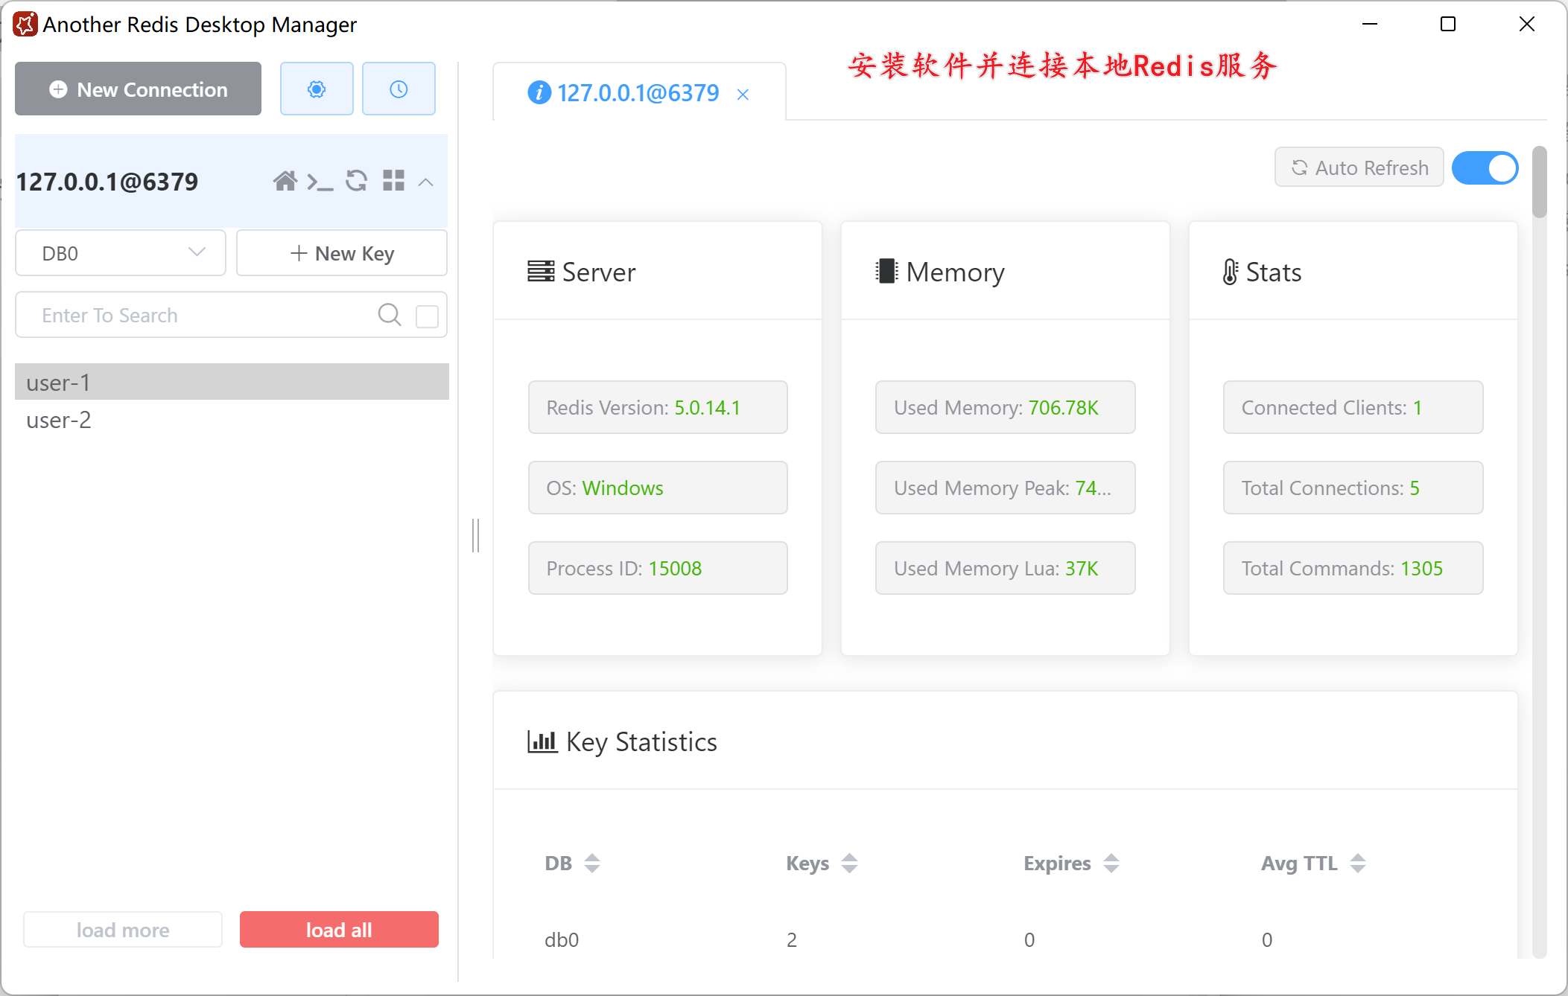
Task: Maximize the Another Redis Desktop Manager window
Action: [1448, 24]
